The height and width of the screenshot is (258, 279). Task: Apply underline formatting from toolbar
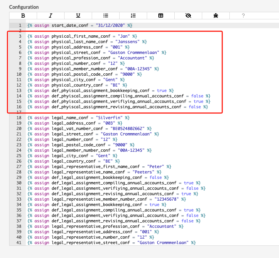coord(78,16)
